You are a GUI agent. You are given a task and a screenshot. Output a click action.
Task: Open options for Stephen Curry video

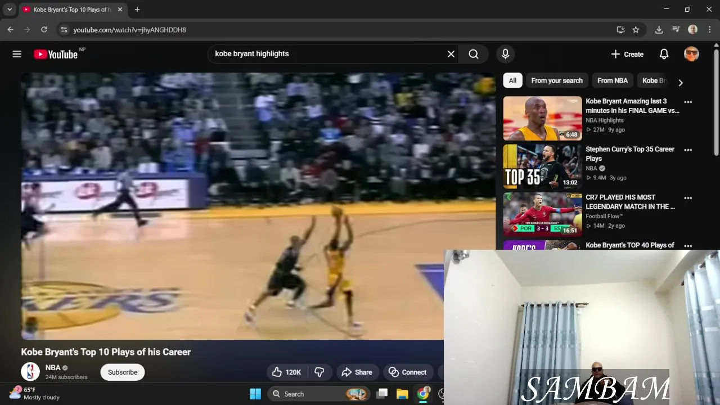pos(688,150)
